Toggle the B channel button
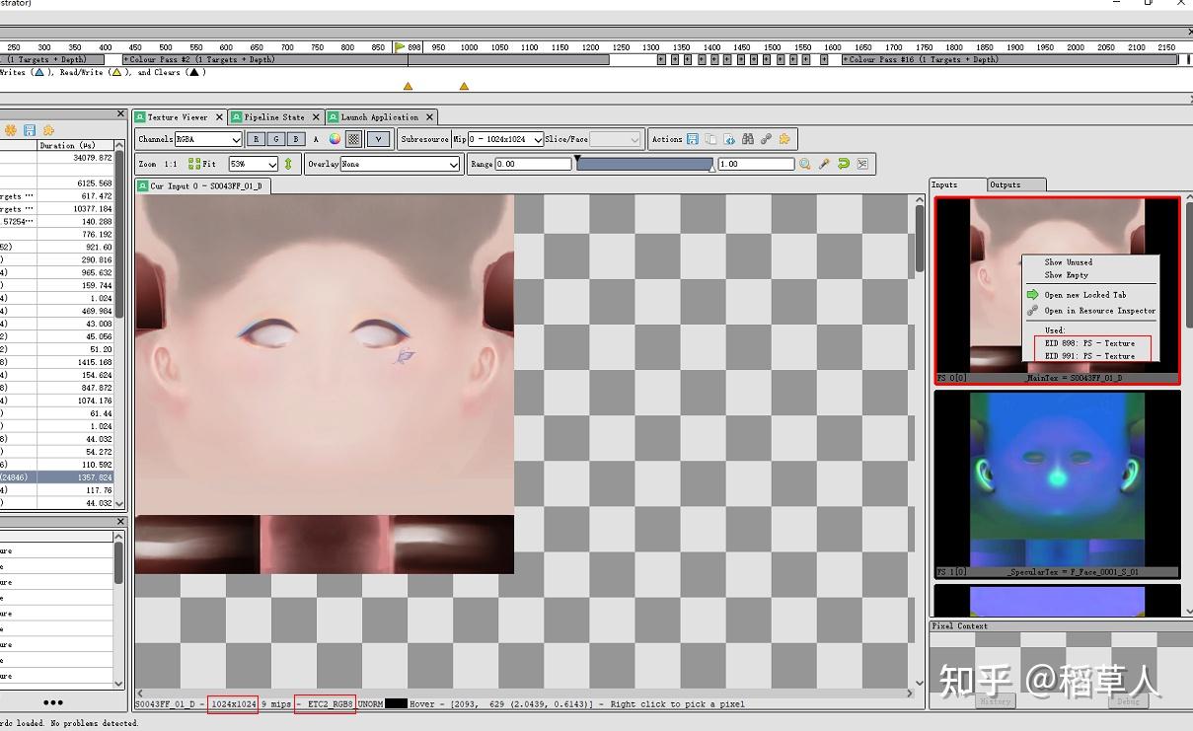 pos(296,139)
